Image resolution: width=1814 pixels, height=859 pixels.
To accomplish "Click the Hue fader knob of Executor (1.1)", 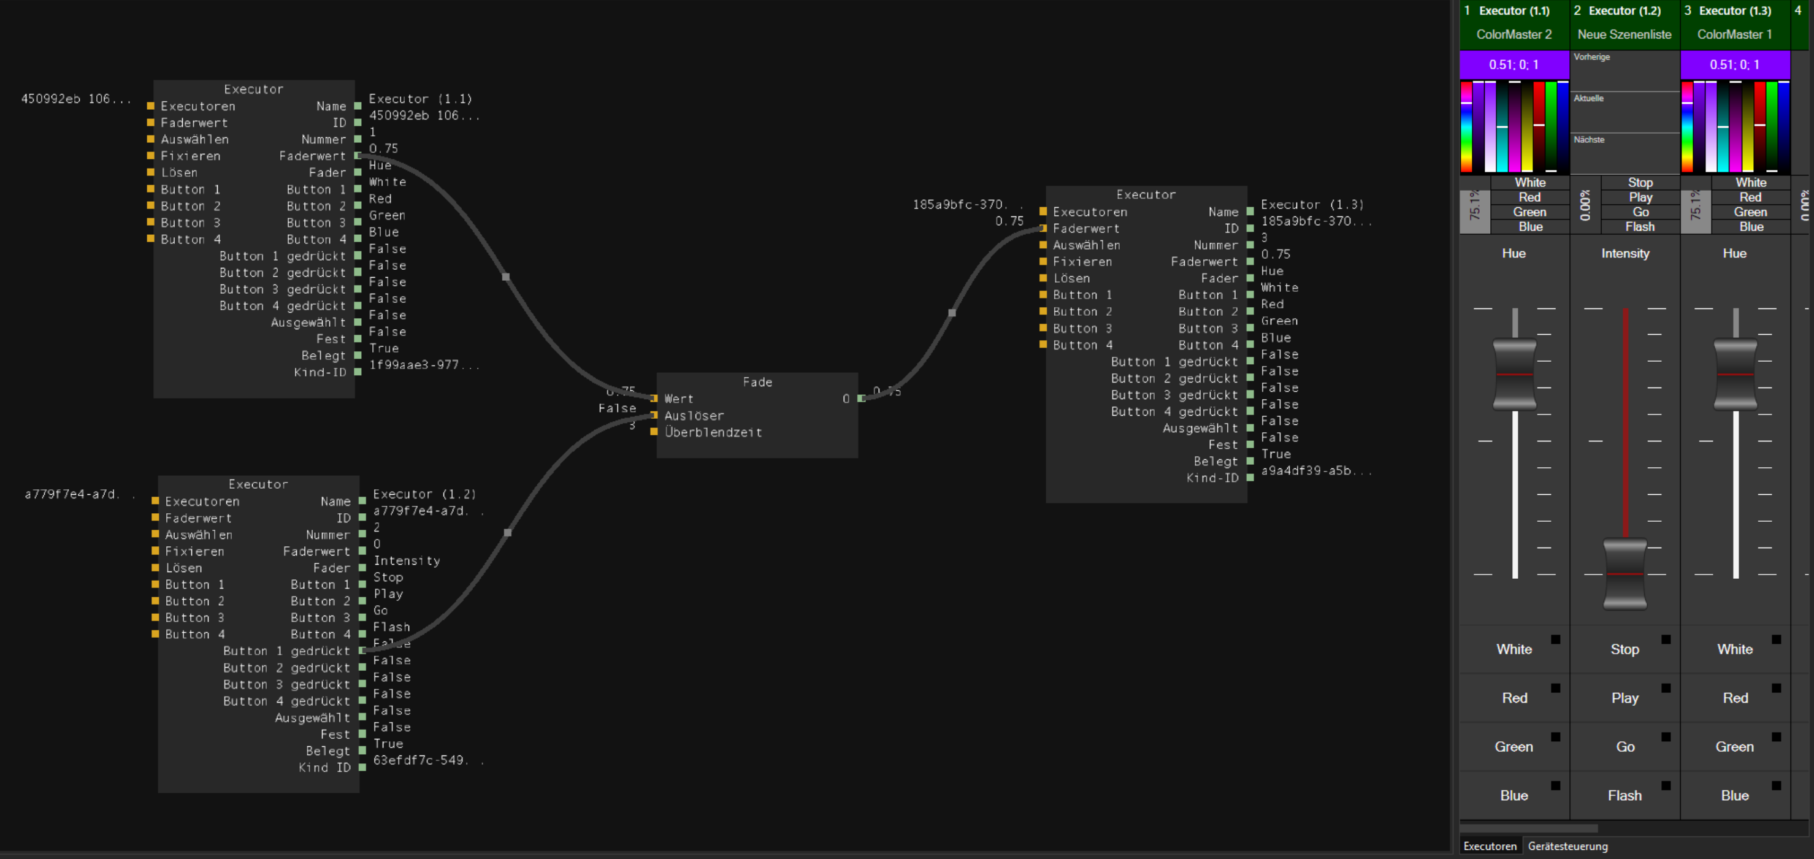I will point(1515,375).
